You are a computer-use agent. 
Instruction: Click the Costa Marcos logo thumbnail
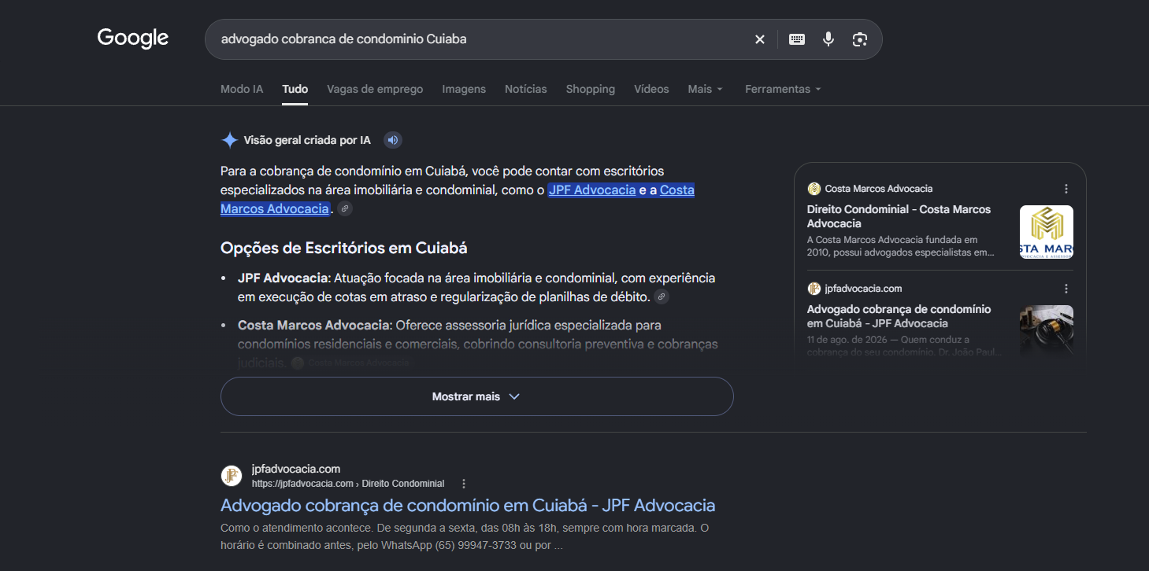coord(1047,232)
